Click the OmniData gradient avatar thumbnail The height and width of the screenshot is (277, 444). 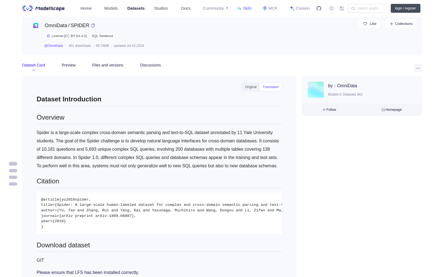pos(316,90)
